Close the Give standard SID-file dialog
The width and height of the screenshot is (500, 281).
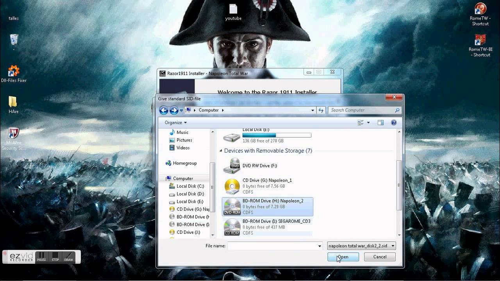[394, 97]
